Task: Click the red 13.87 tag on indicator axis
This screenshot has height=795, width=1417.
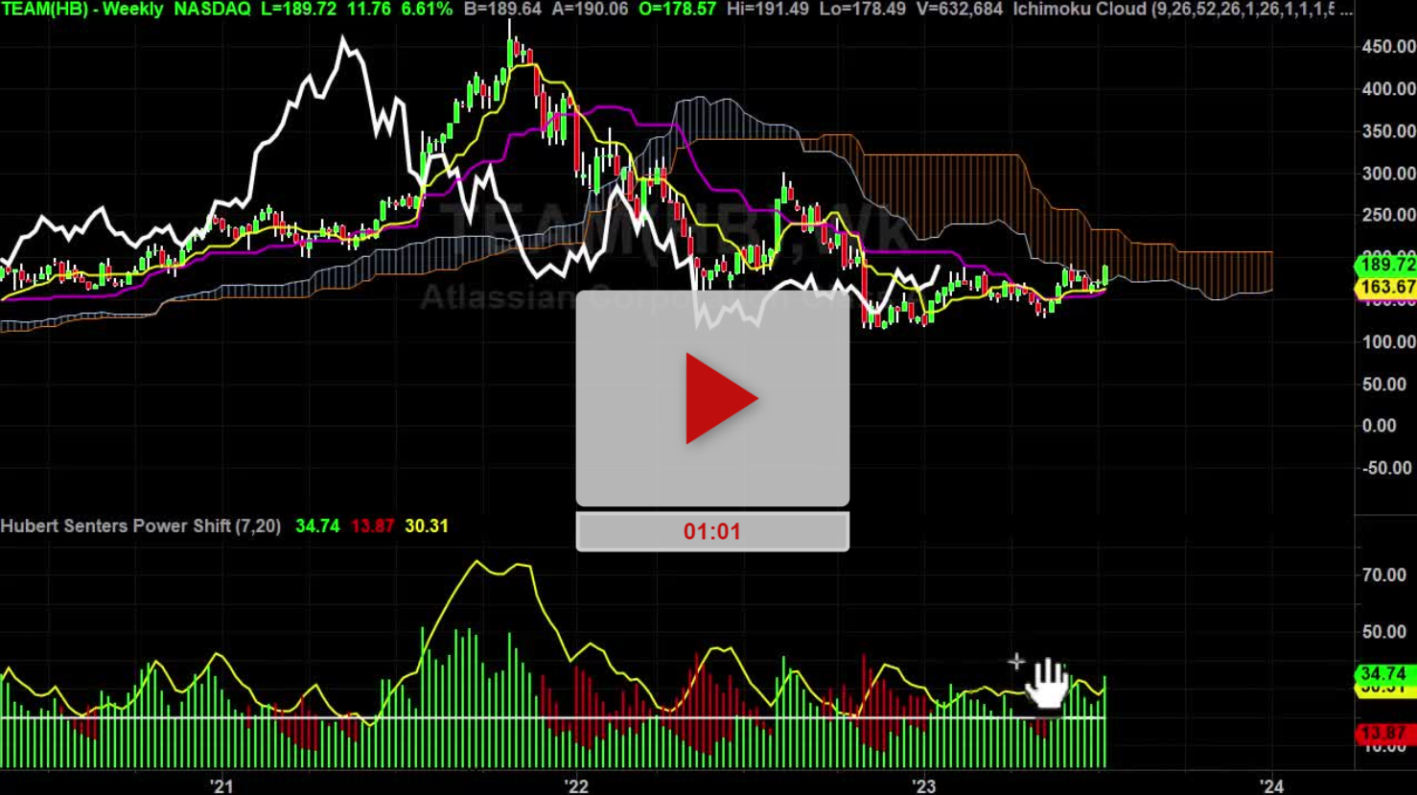Action: 1386,734
